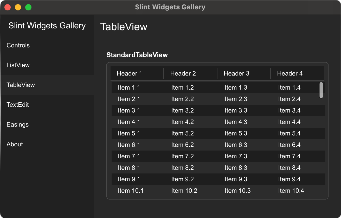Click the cell labeled Item 3.2
The height and width of the screenshot is (218, 341).
pyautogui.click(x=183, y=110)
